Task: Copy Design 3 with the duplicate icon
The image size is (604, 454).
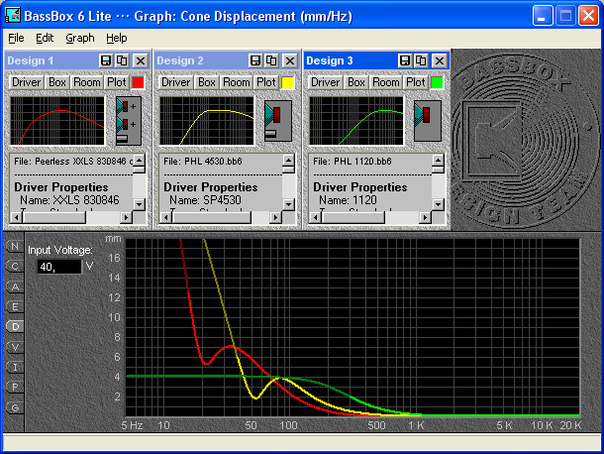Action: [421, 60]
